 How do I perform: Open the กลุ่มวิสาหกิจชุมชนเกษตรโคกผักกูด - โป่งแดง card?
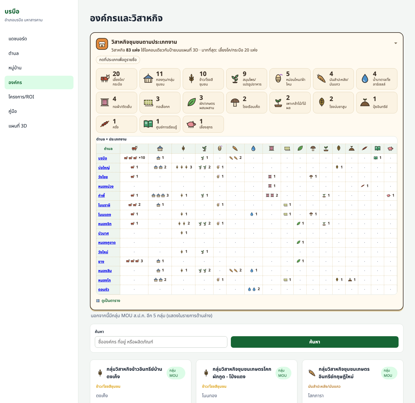(247, 381)
